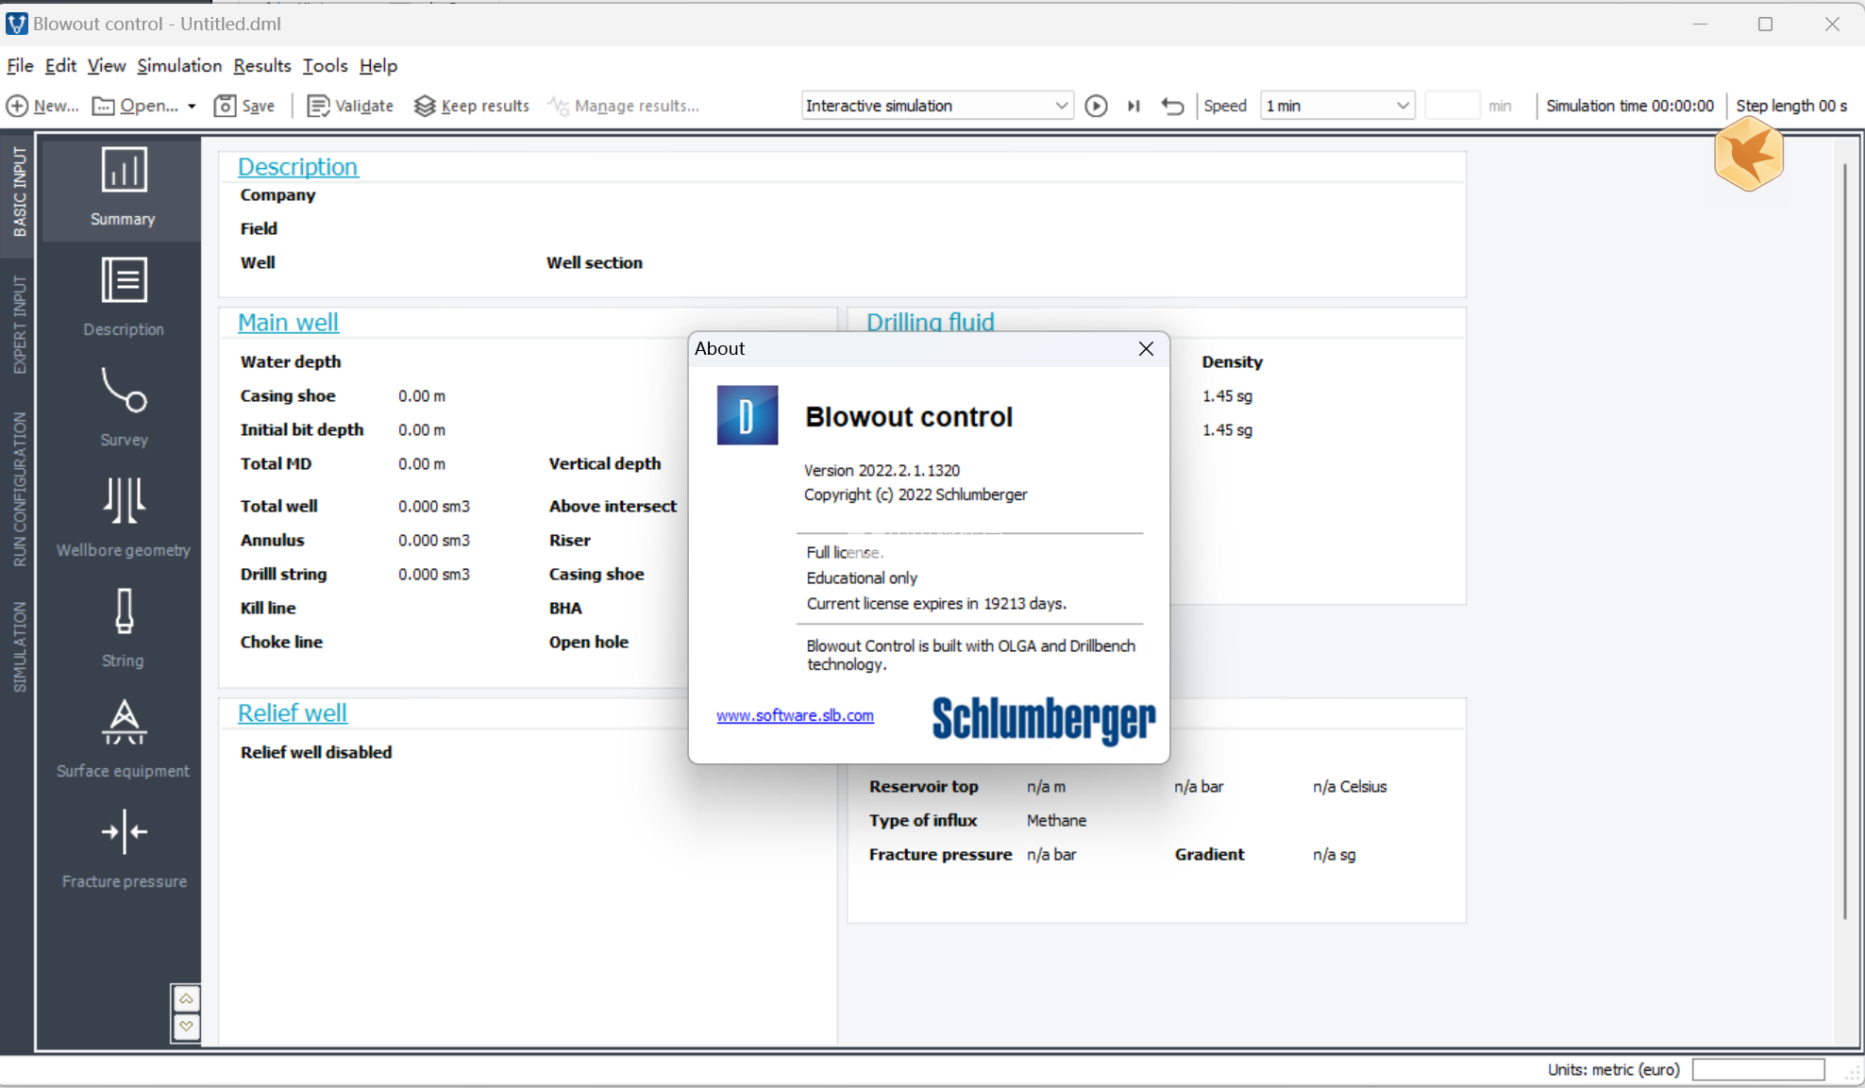Click the Step length 00 s readout
The width and height of the screenshot is (1865, 1088).
click(1791, 106)
